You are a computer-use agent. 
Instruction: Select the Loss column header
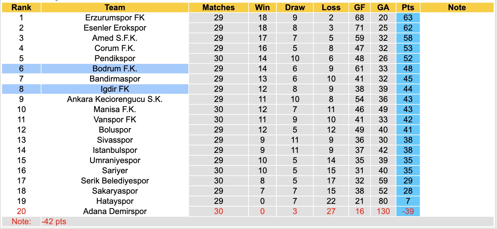331,7
